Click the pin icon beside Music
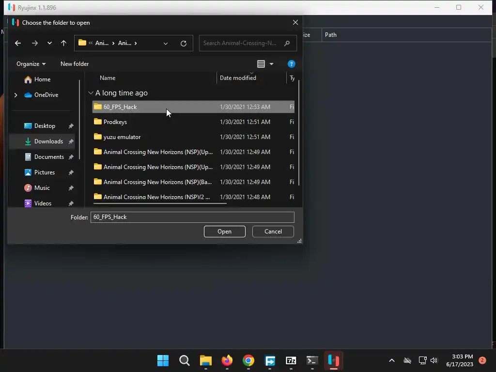 pyautogui.click(x=71, y=188)
